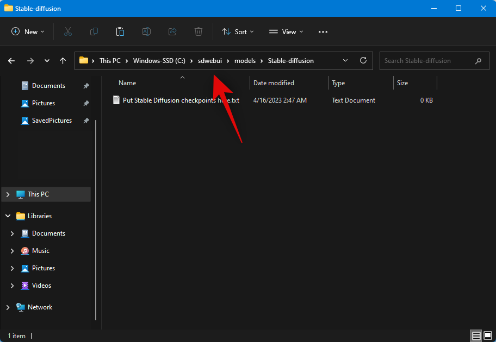Collapse the Libraries tree node
Screen dimensions: 496x342
point(8,216)
